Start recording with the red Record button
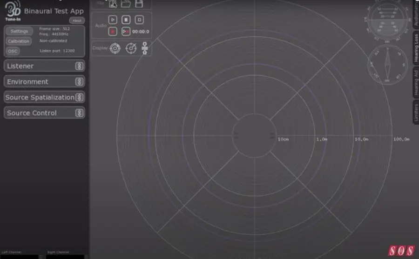This screenshot has width=419, height=259. point(113,31)
